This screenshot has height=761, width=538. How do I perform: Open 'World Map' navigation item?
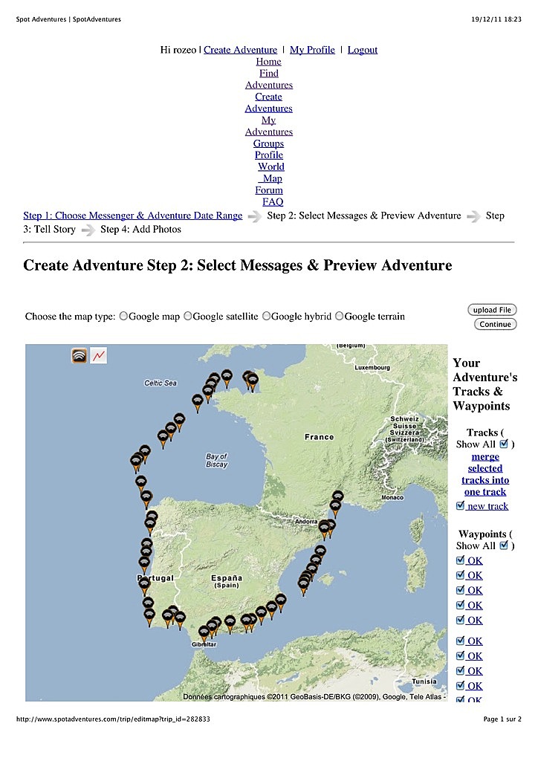(x=270, y=172)
